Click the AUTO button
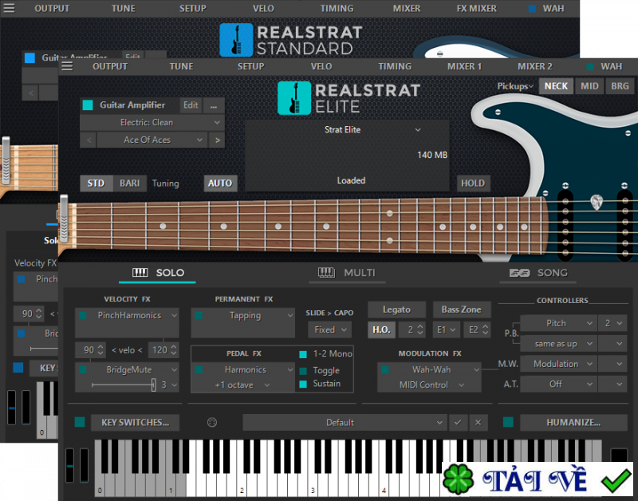This screenshot has height=501, width=638. pyautogui.click(x=220, y=183)
